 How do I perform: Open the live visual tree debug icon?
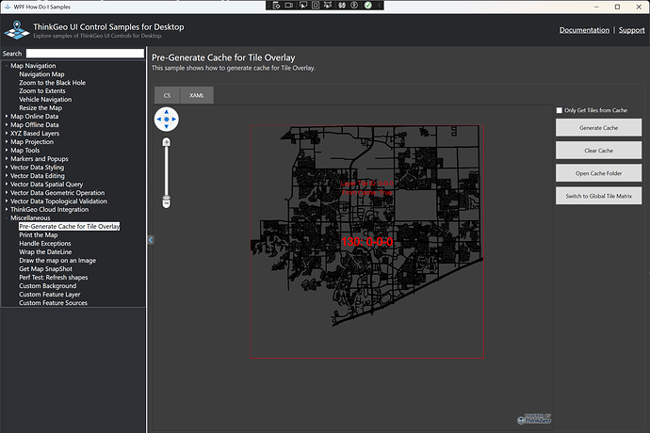(x=277, y=6)
